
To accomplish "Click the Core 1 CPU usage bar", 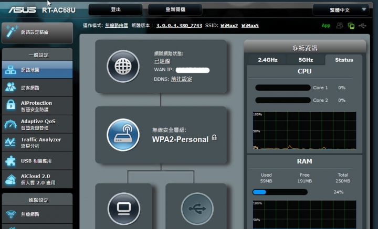I will 283,88.
